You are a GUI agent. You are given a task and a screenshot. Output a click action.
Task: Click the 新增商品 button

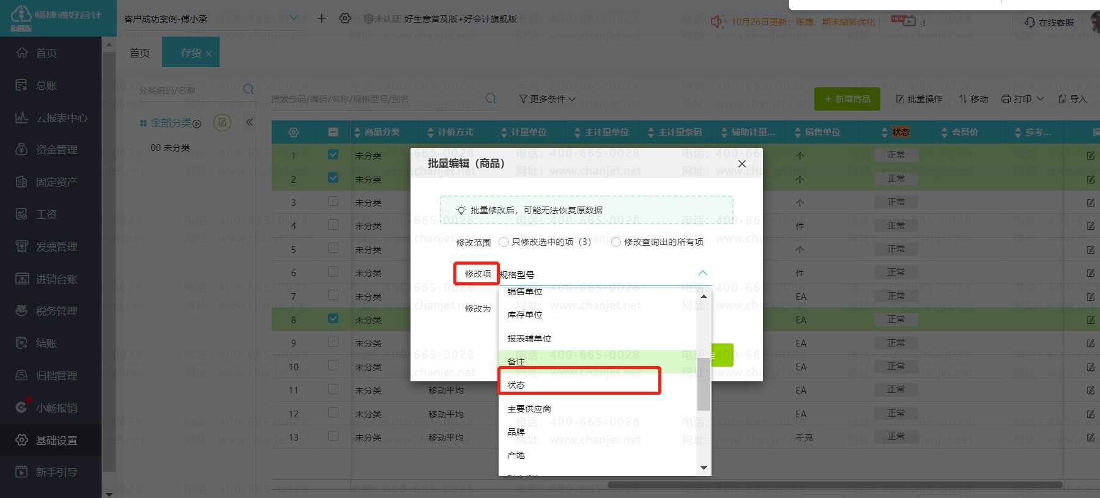click(847, 99)
